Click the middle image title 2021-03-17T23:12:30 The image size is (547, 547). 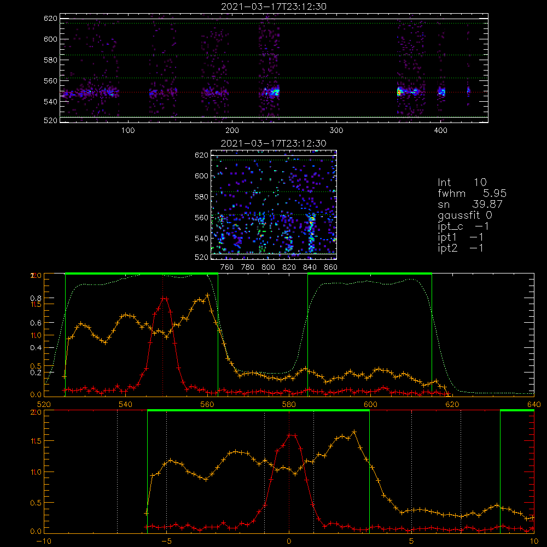273,143
